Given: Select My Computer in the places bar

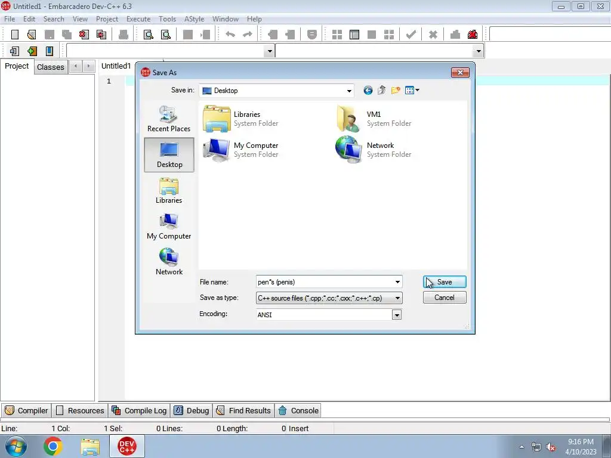Looking at the screenshot, I should point(169,226).
